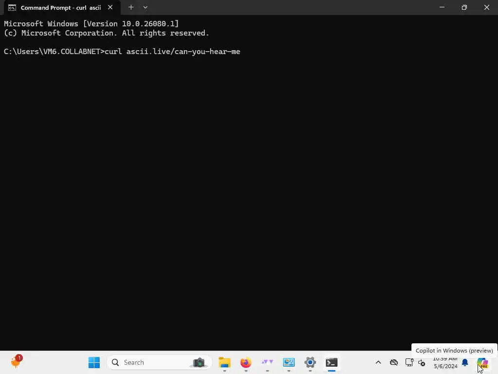The height and width of the screenshot is (374, 498).
Task: Switch to the Terminal taskbar icon
Action: 332,362
